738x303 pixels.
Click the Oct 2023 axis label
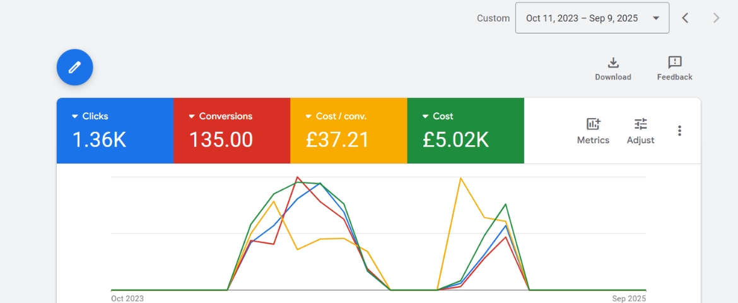[127, 298]
